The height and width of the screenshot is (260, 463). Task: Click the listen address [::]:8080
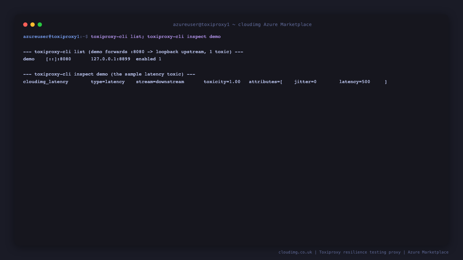tap(58, 59)
